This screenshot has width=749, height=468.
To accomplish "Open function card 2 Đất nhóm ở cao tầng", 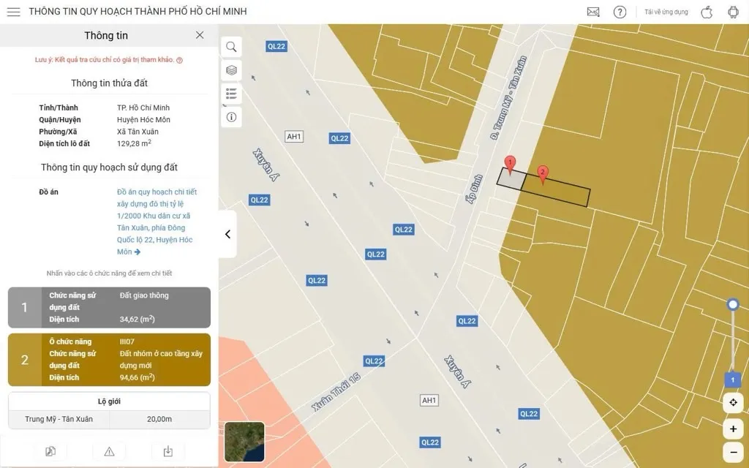I will point(110,360).
